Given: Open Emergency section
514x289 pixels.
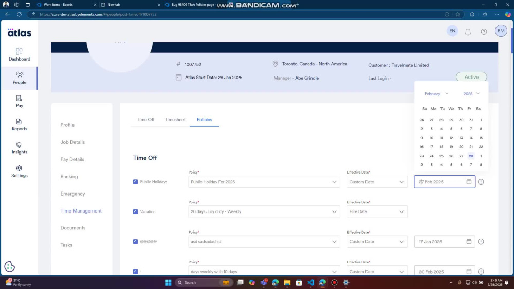Looking at the screenshot, I should (x=72, y=194).
